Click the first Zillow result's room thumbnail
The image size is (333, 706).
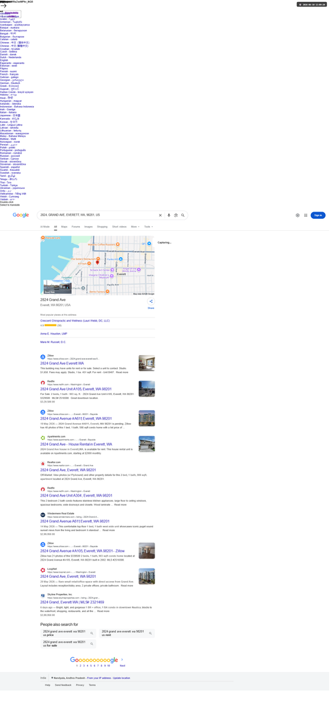[147, 363]
